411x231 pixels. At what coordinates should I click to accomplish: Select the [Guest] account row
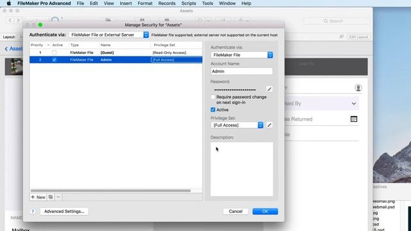116,53
